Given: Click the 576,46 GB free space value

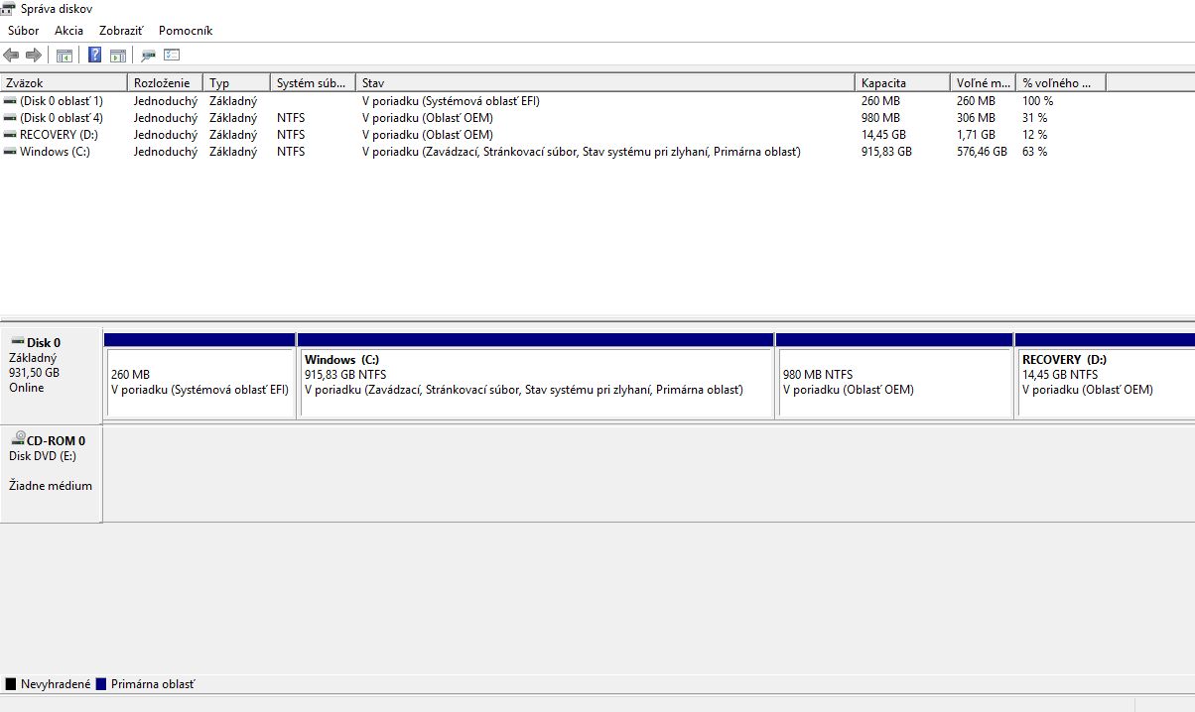Looking at the screenshot, I should (x=982, y=152).
